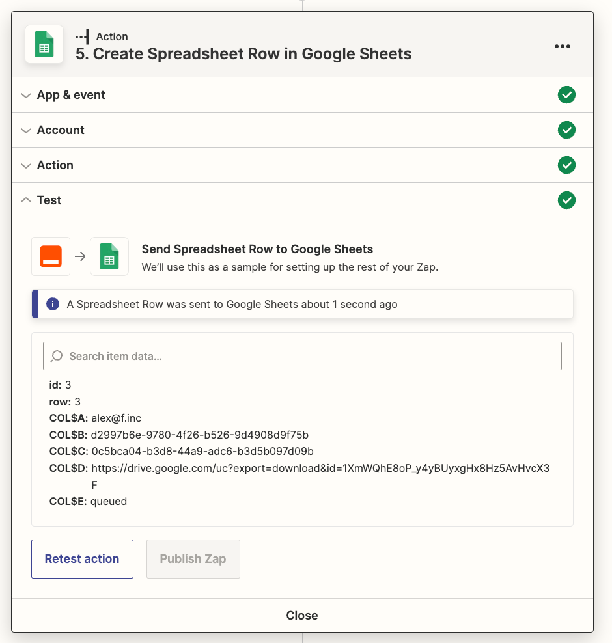Click the green checkmark on Action row

point(566,165)
